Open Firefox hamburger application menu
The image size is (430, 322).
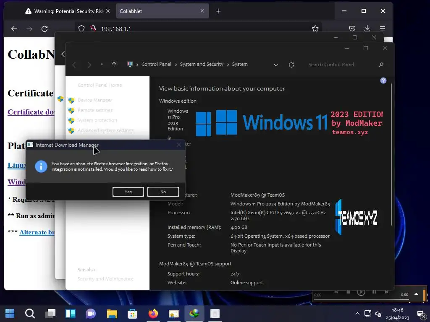tap(382, 29)
